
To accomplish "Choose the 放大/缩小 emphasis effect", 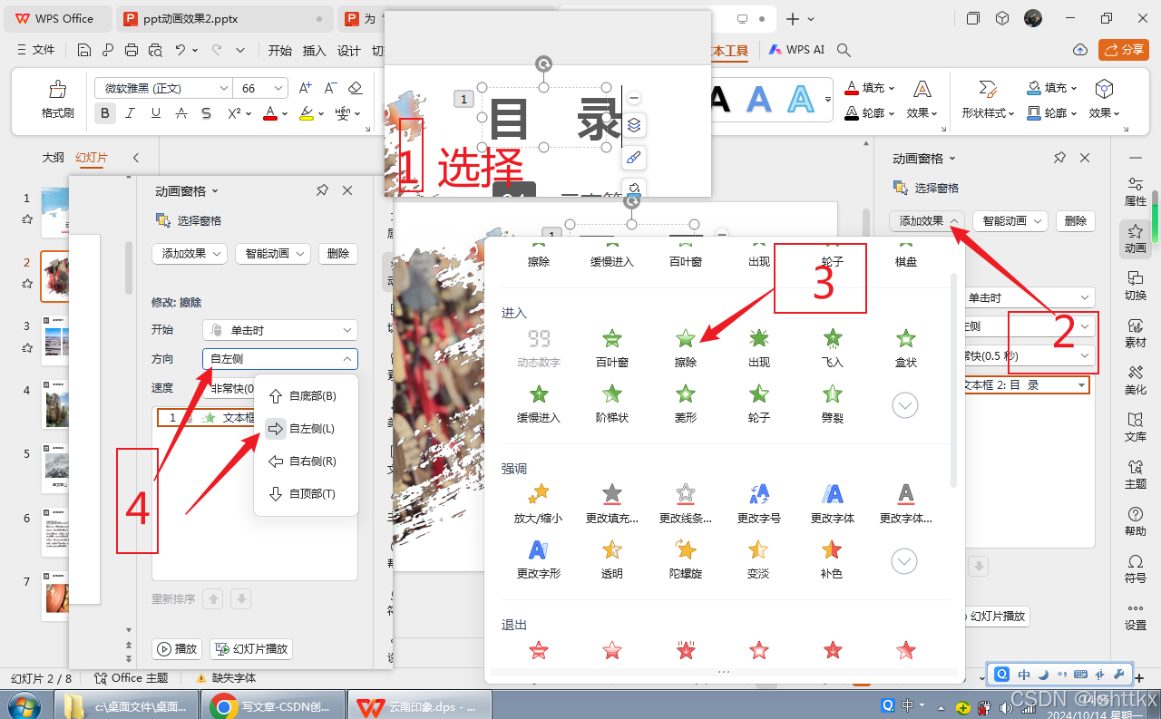I will 539,504.
